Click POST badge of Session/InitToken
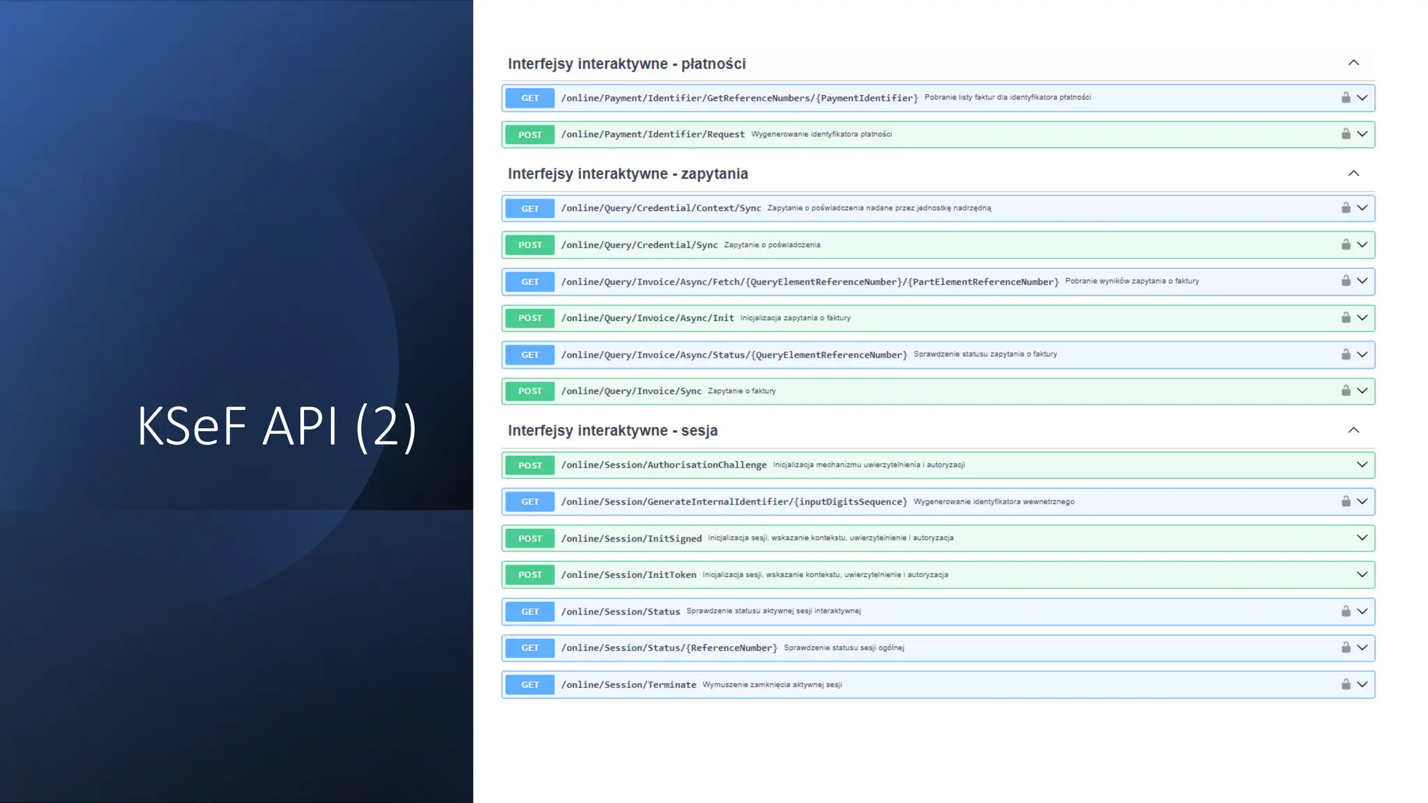The image size is (1428, 803). [530, 575]
